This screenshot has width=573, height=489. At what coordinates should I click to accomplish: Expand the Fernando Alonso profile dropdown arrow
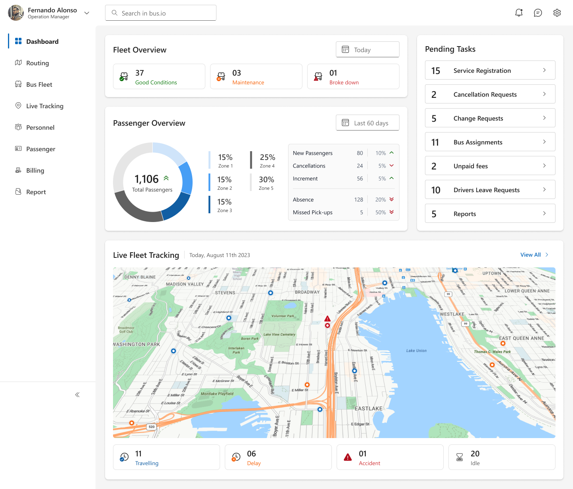87,13
